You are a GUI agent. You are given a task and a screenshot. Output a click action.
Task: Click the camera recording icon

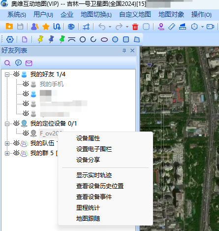tap(210, 27)
